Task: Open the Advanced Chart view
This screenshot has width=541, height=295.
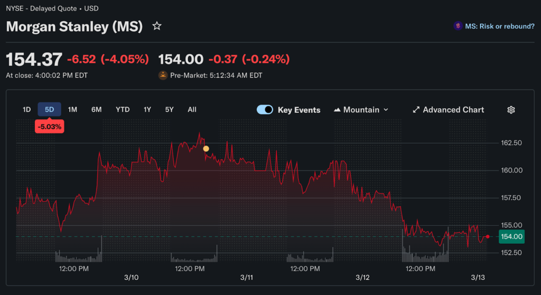Action: point(453,110)
